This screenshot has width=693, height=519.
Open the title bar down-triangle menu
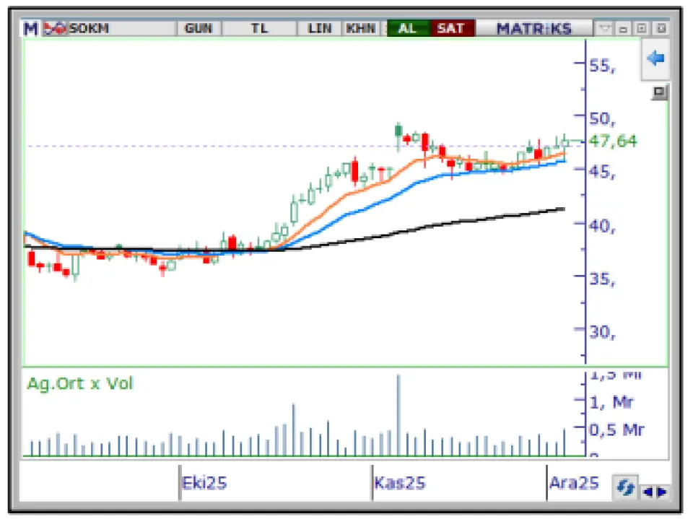[604, 29]
